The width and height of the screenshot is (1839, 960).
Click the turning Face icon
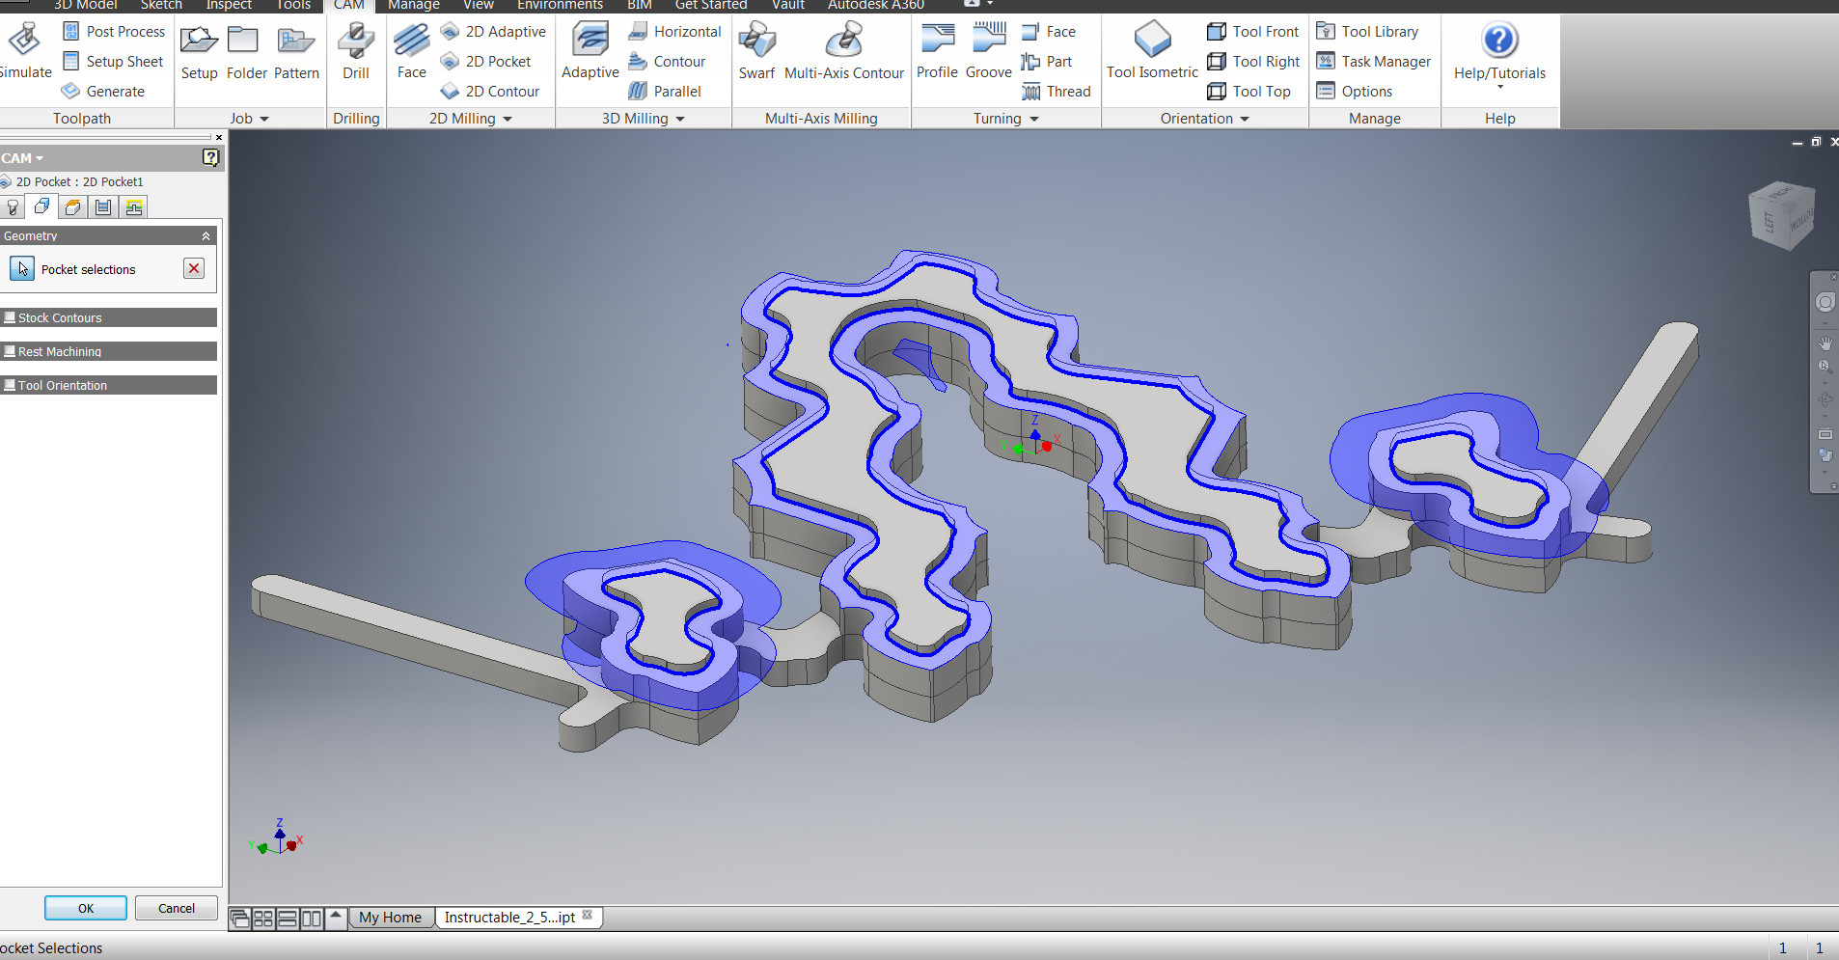click(x=1030, y=31)
